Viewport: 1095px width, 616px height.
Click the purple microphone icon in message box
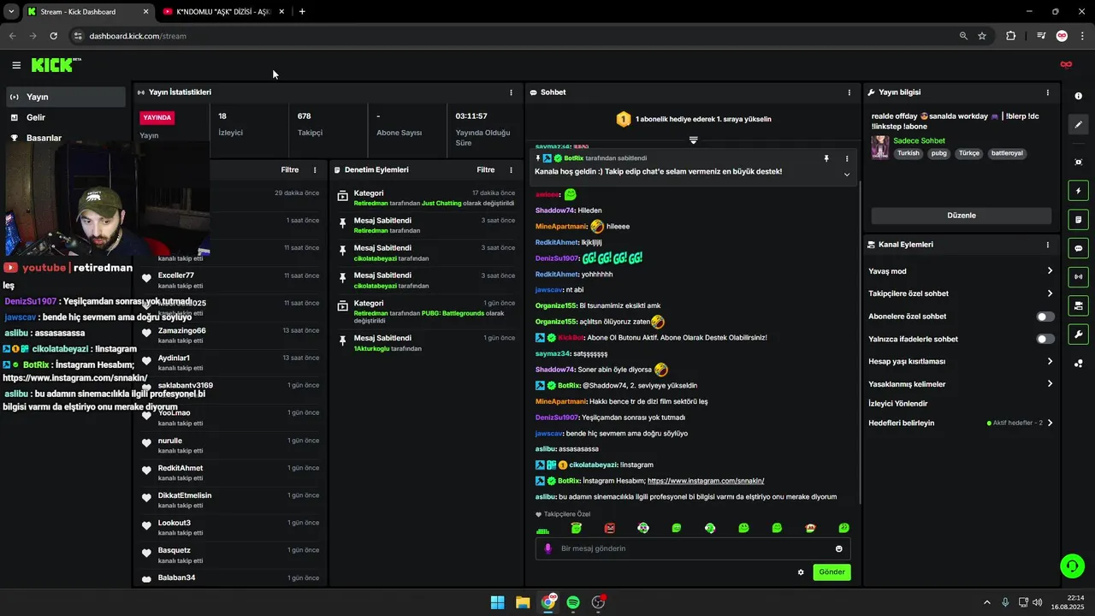[x=548, y=548]
